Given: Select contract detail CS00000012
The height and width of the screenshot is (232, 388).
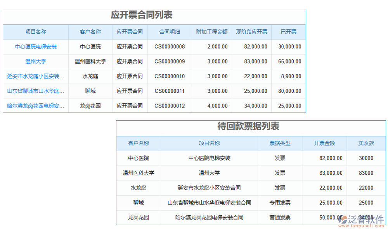Looking at the screenshot, I should pos(170,106).
